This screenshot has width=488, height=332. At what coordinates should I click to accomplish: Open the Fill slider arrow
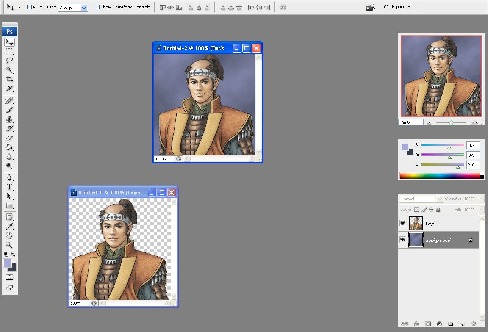(x=480, y=210)
